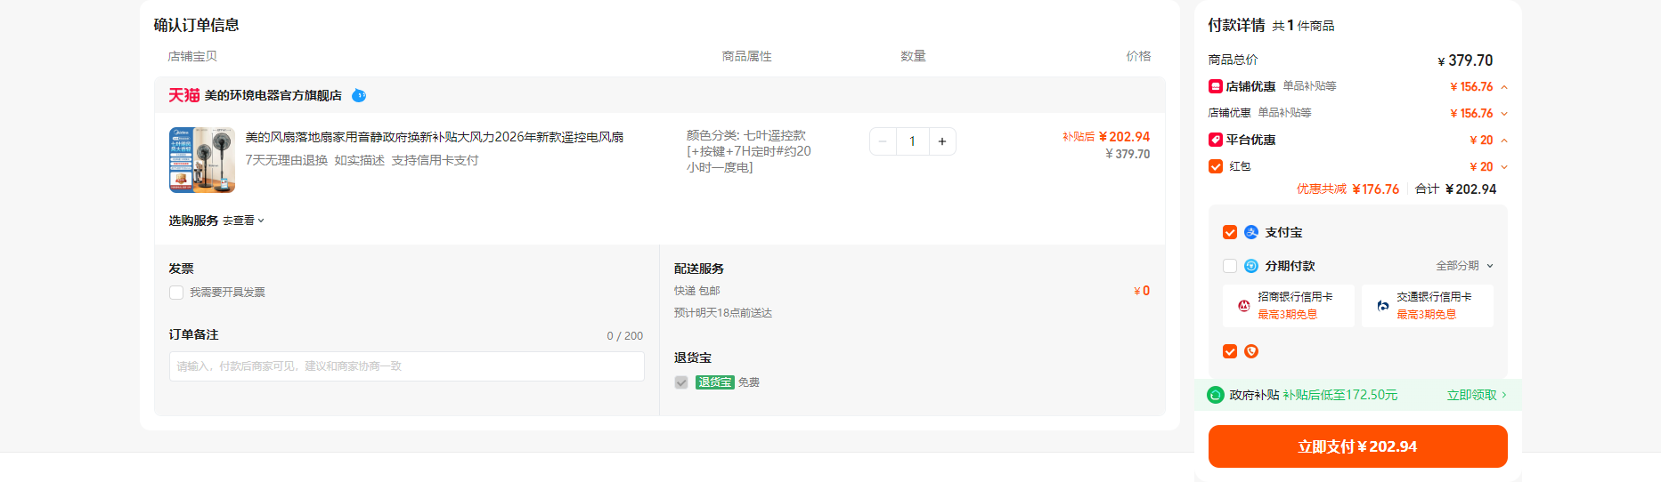Click the 预计明天18点前送达 delivery text
Viewport: 1661px width, 482px height.
point(723,313)
